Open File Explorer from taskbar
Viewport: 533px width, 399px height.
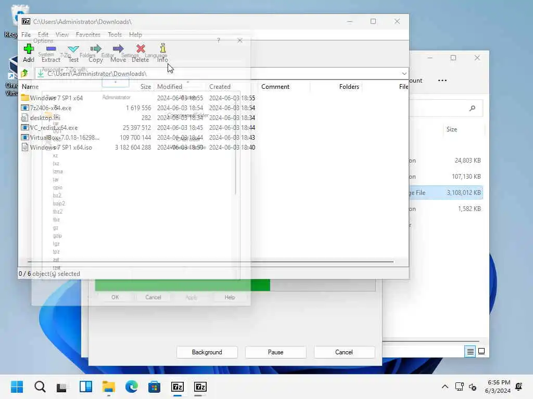click(109, 387)
